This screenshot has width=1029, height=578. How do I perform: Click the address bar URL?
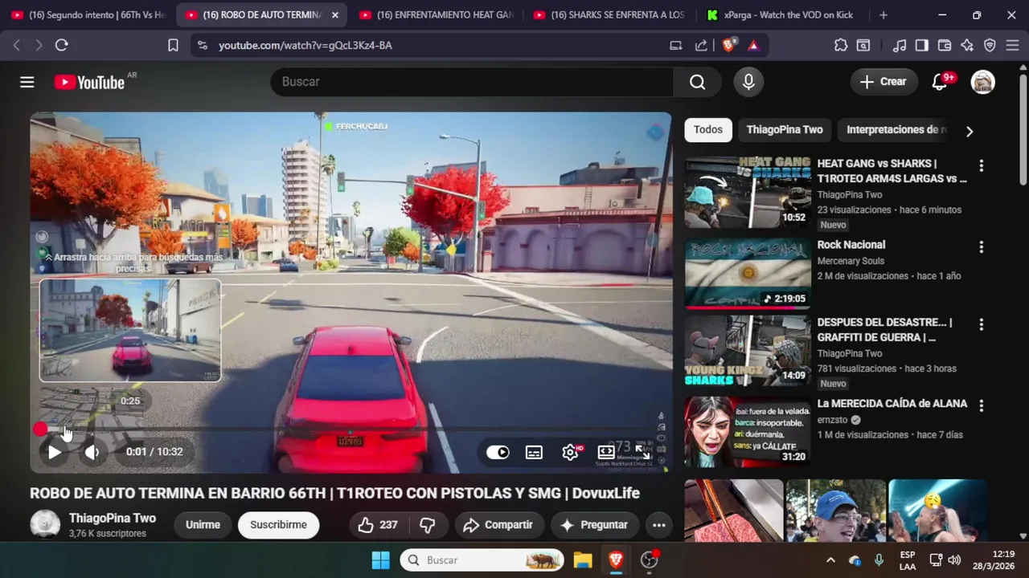(305, 46)
